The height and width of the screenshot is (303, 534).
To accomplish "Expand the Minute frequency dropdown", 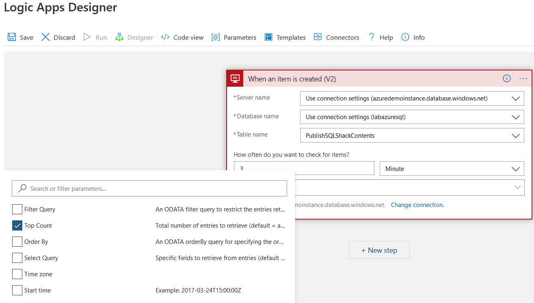I will [516, 169].
